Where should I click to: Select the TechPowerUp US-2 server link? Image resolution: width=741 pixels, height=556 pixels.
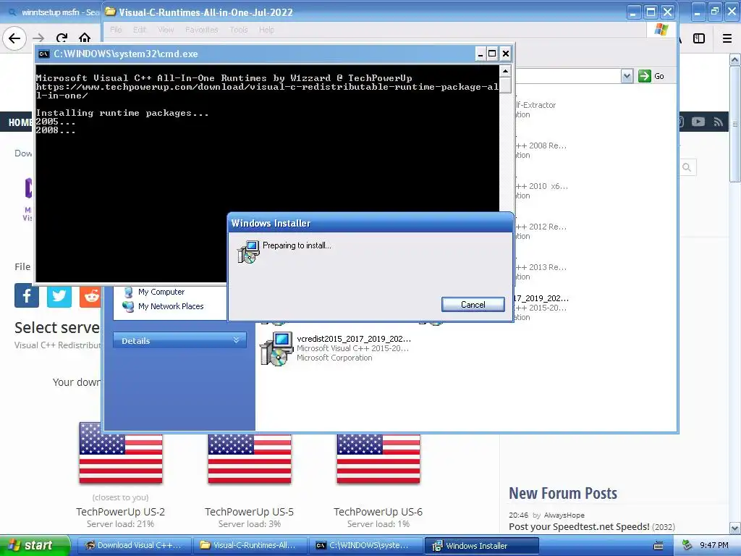tap(121, 512)
